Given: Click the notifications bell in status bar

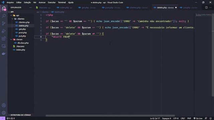Looking at the screenshot, I should [210, 118].
